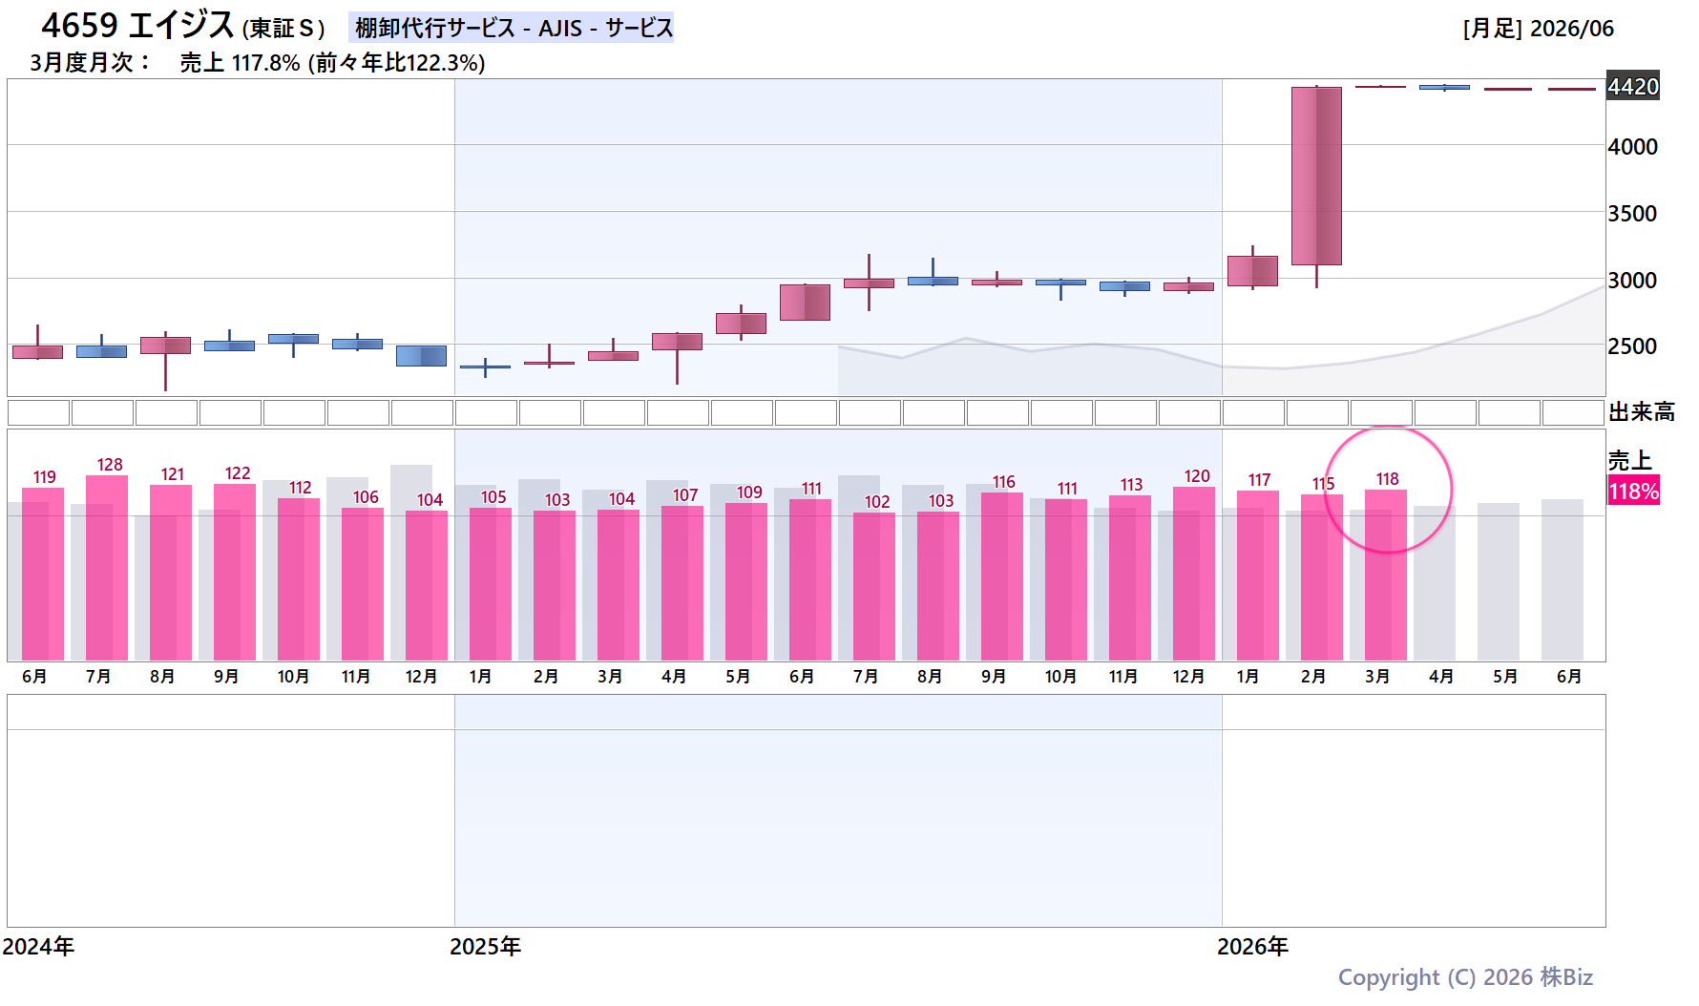Click the sales bar labeled 102

874,586
